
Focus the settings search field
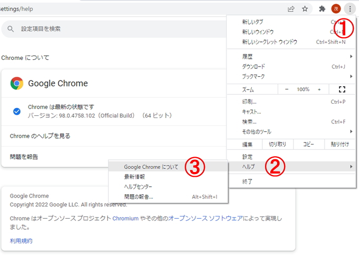114,29
